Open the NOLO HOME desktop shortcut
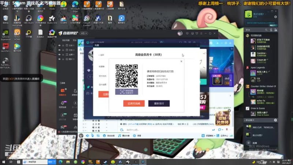Screen dimensions: 293x165 (17, 35)
